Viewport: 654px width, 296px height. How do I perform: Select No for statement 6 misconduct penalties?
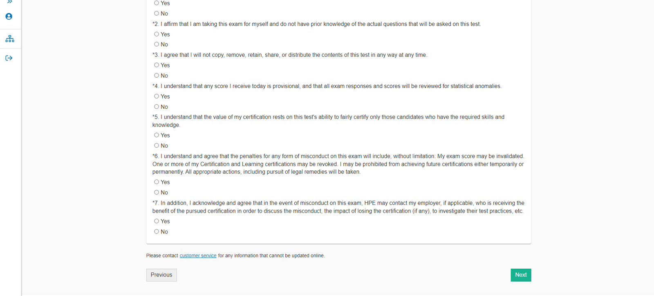tap(157, 192)
